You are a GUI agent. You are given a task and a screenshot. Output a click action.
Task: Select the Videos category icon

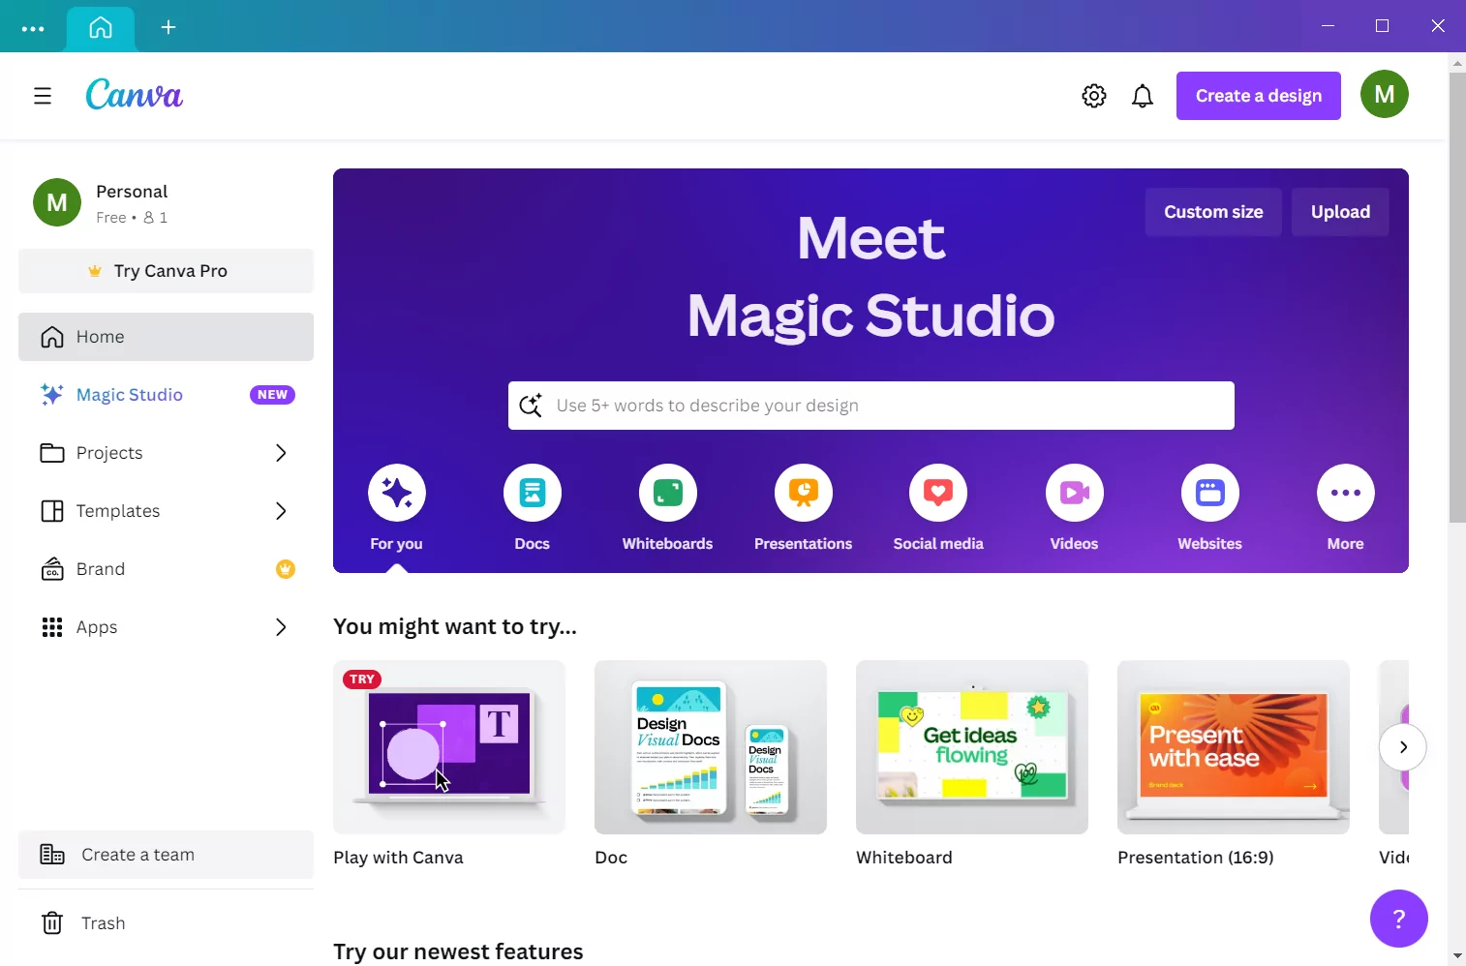tap(1075, 493)
